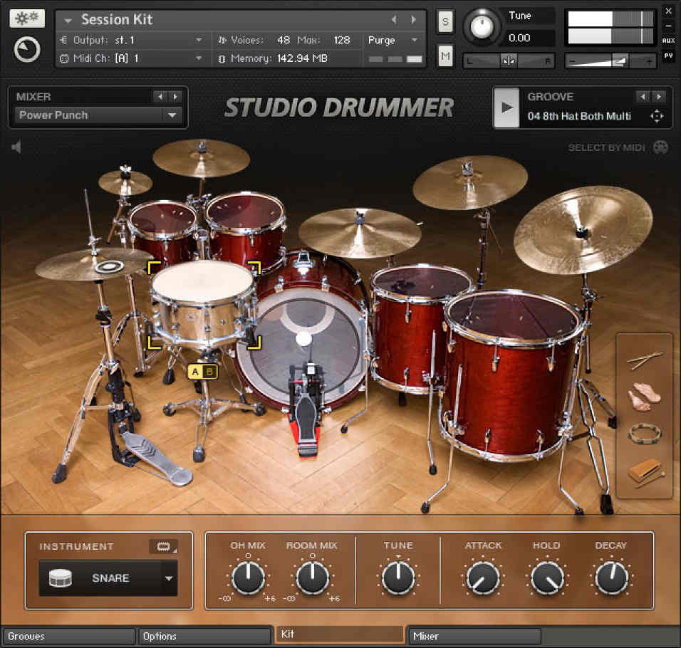The image size is (681, 648).
Task: Select the hand claps percussion icon
Action: tap(644, 397)
